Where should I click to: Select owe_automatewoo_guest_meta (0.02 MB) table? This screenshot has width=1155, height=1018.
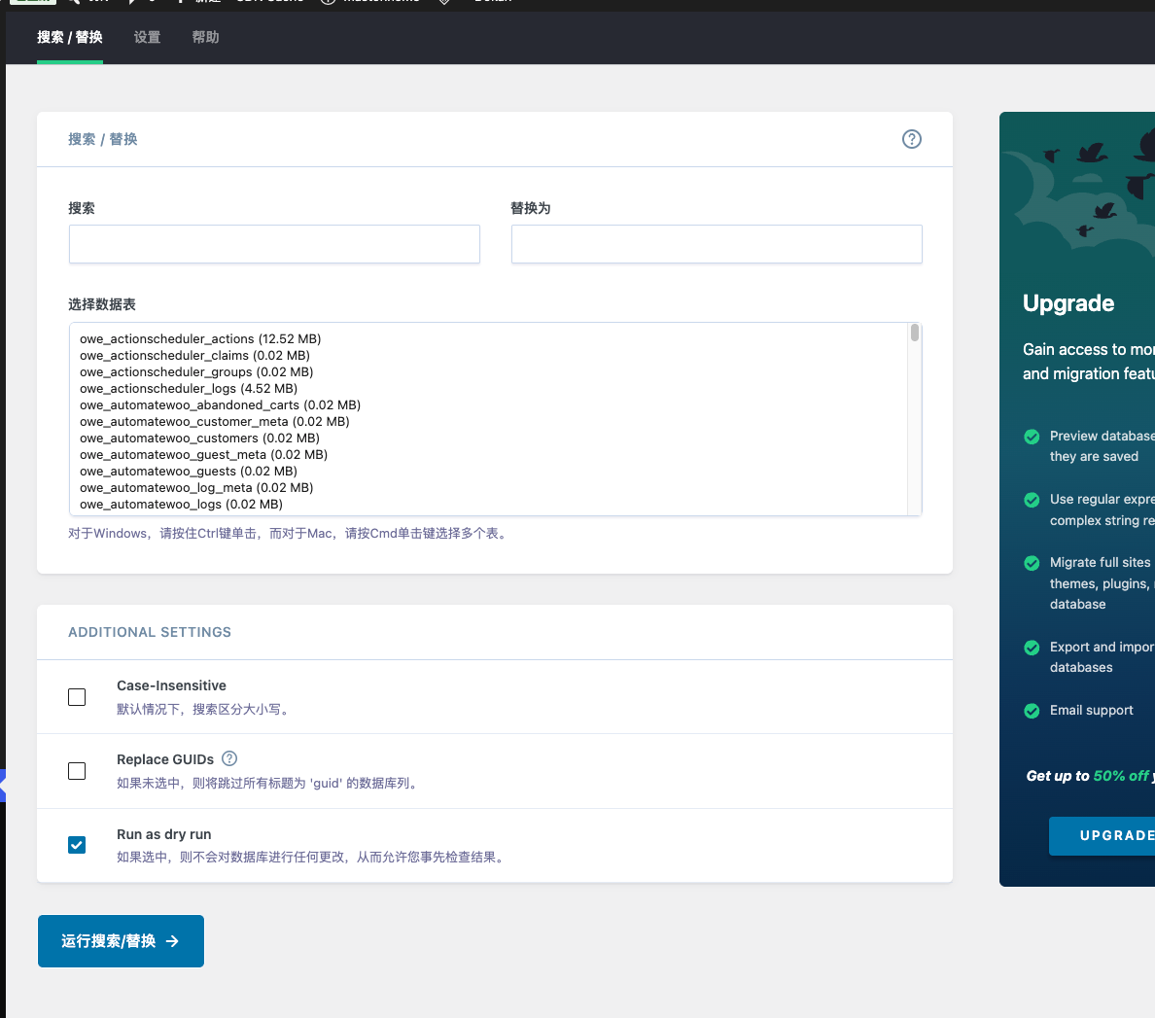(203, 454)
